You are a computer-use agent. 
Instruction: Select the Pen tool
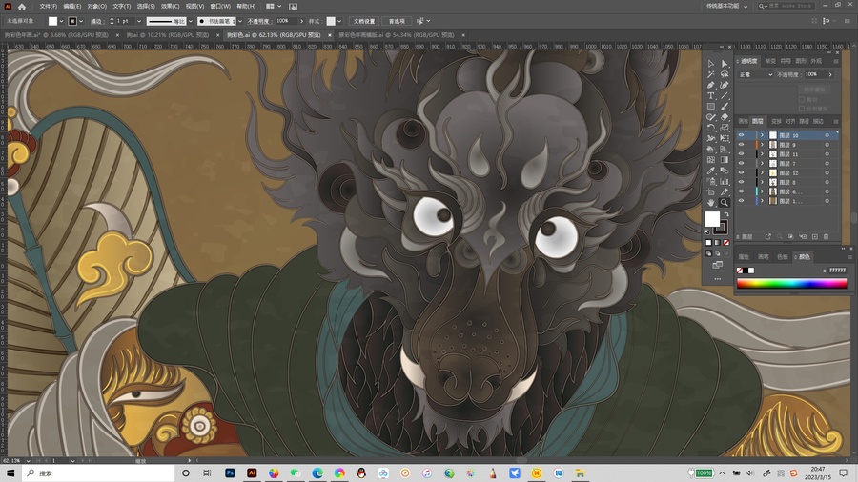711,85
